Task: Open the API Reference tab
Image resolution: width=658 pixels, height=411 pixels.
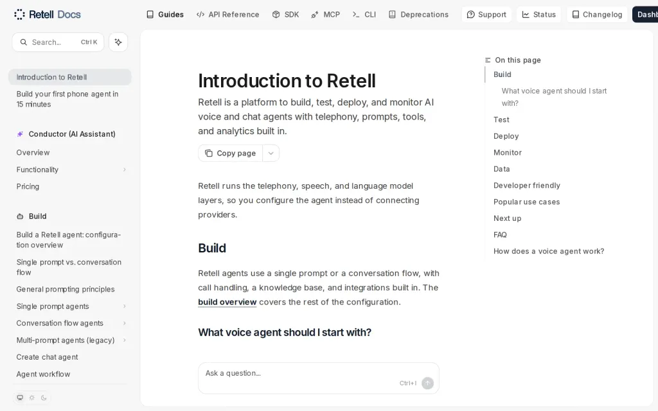Action: point(228,14)
